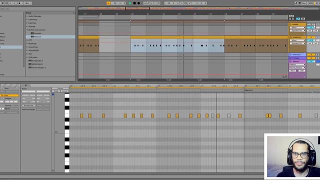Toggle the Computer MIDI Keyboard icon
Image resolution: width=320 pixels, height=180 pixels.
299,3
